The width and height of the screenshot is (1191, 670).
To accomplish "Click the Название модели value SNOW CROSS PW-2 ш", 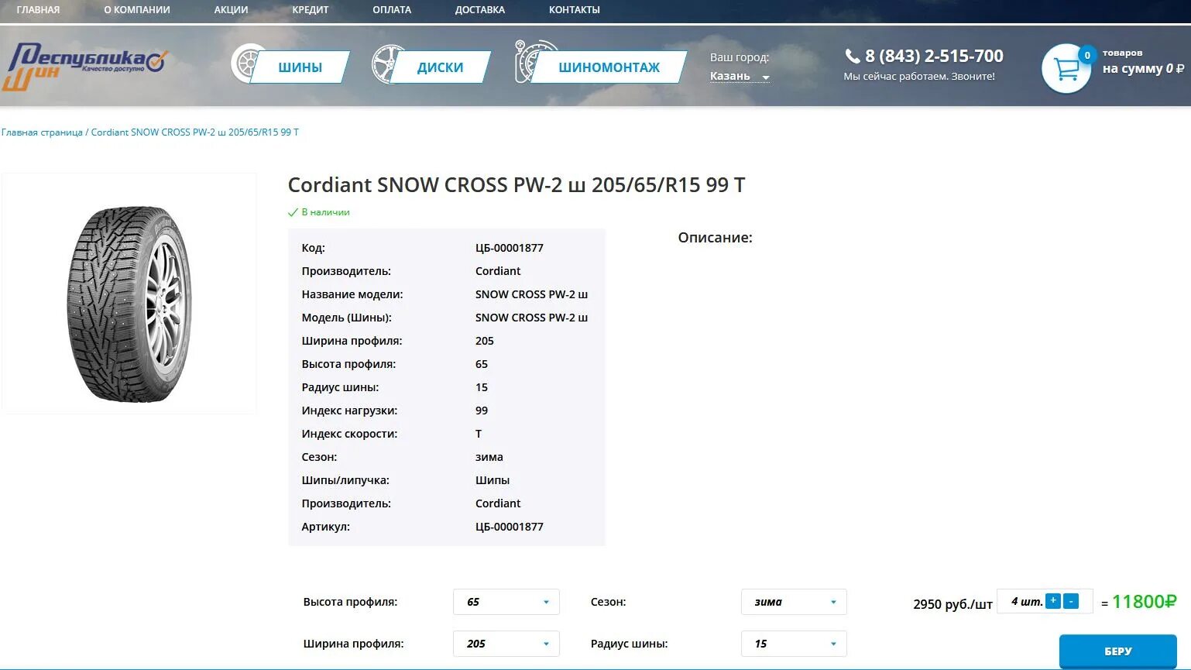I will click(x=531, y=294).
